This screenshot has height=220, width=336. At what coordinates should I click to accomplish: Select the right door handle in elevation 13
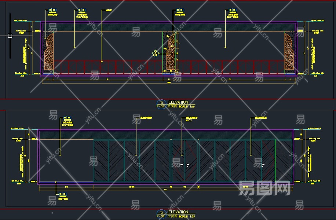pyautogui.click(x=263, y=165)
